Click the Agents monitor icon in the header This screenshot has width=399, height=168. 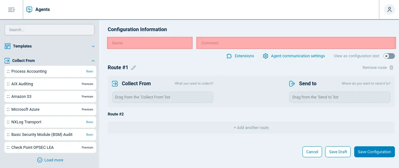pos(29,9)
